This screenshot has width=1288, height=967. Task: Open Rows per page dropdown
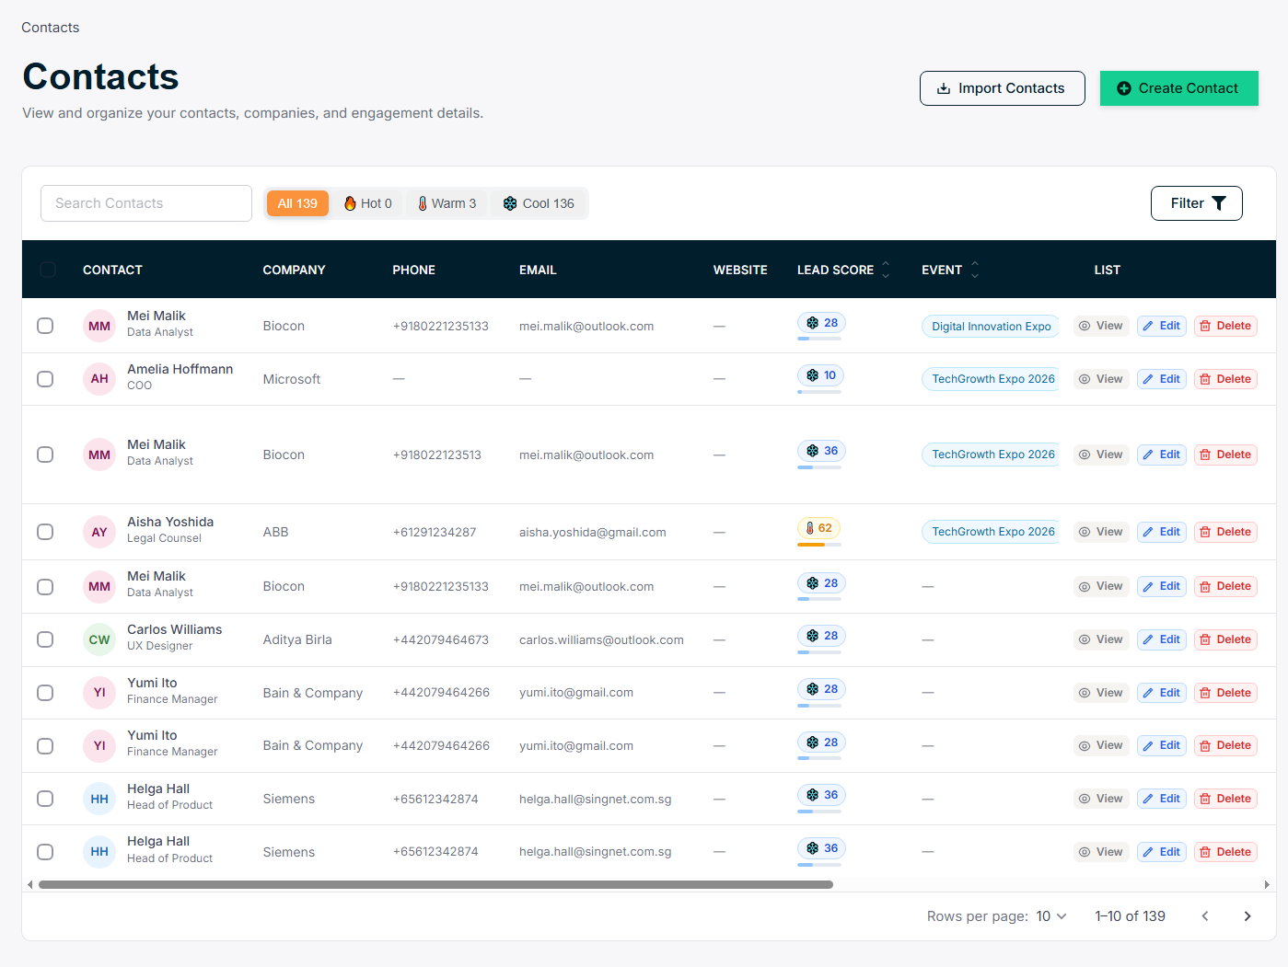(1051, 916)
